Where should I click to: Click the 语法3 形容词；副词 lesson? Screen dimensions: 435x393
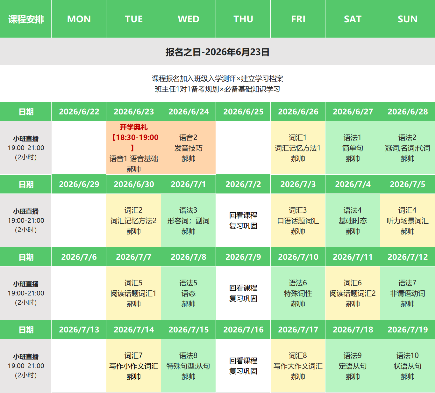click(188, 221)
